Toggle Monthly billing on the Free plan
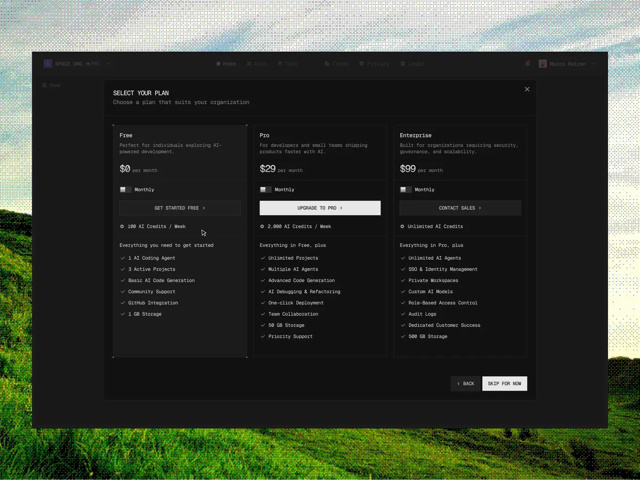Screen dimensions: 640x480 pyautogui.click(x=125, y=190)
